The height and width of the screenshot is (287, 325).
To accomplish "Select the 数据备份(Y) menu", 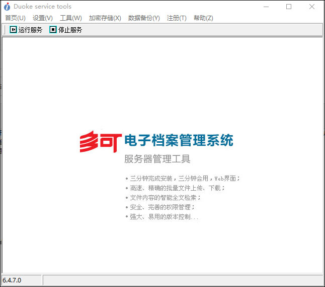I will (144, 18).
